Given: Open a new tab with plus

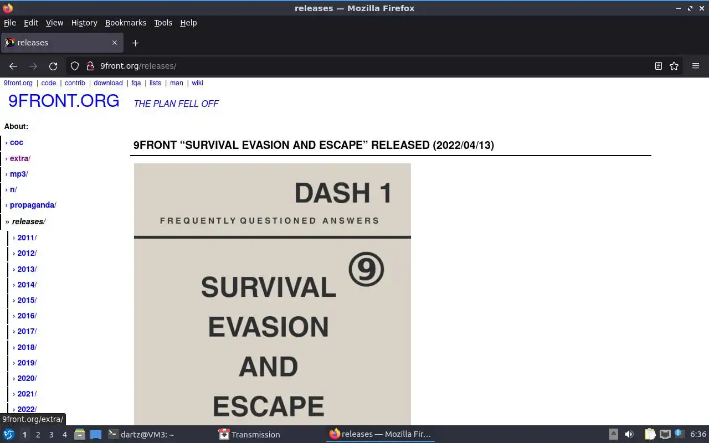Looking at the screenshot, I should 135,43.
